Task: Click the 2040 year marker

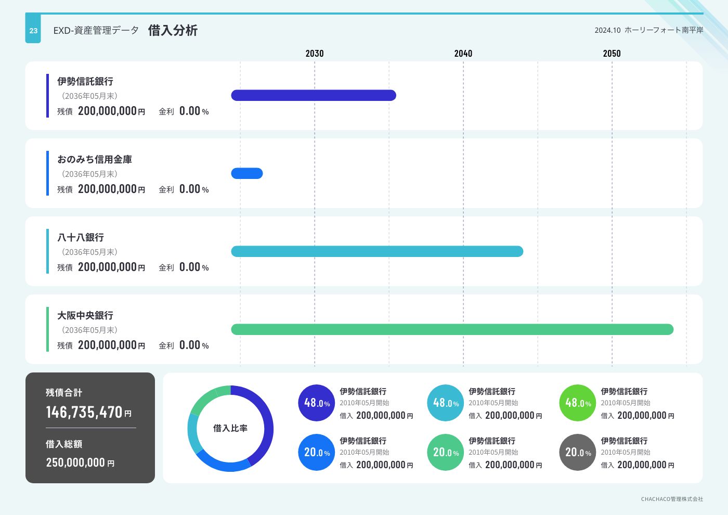Action: coord(463,54)
